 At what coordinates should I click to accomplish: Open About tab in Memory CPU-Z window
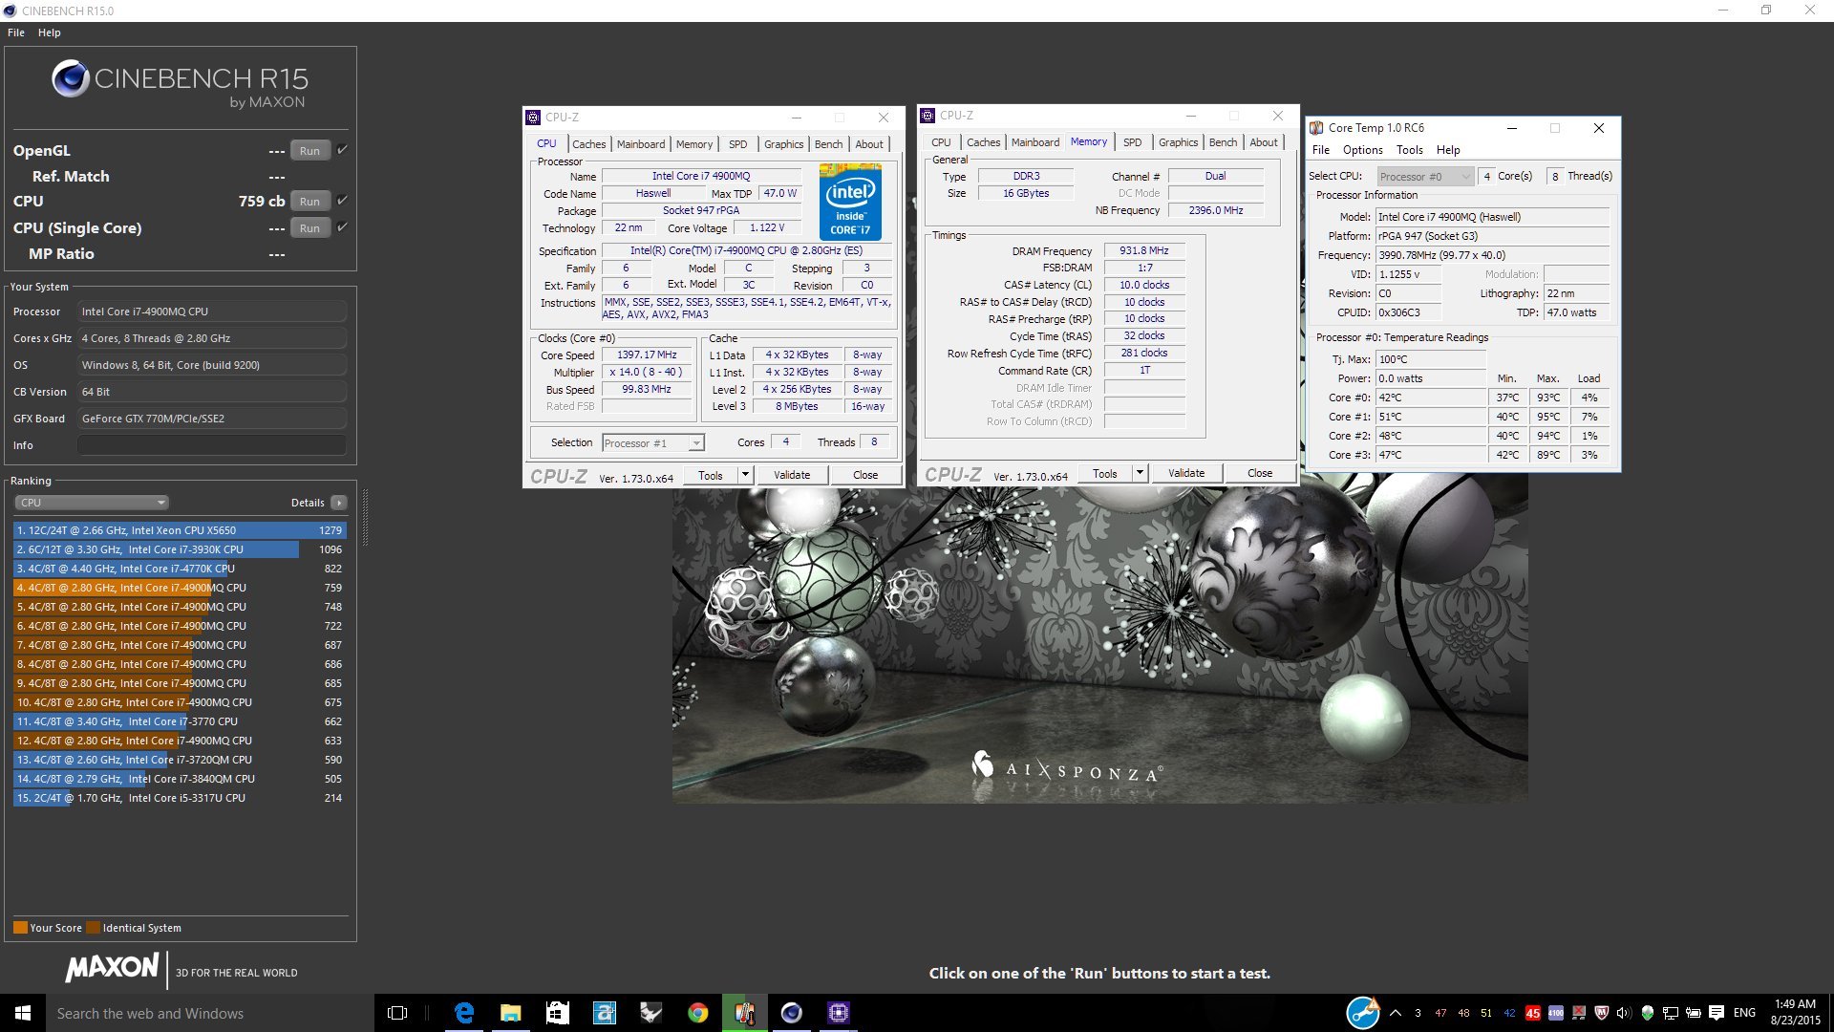(x=1263, y=142)
